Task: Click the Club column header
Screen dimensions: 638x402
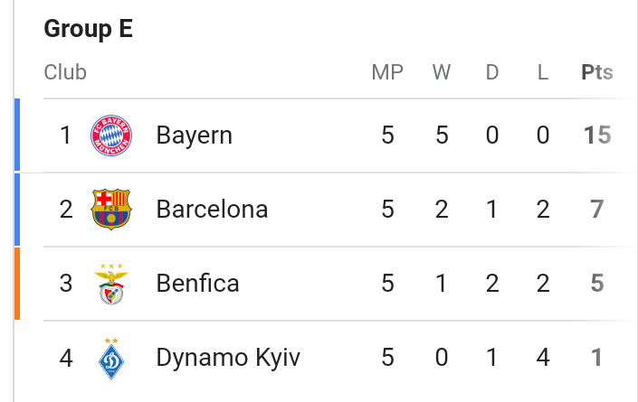Action: coord(65,72)
